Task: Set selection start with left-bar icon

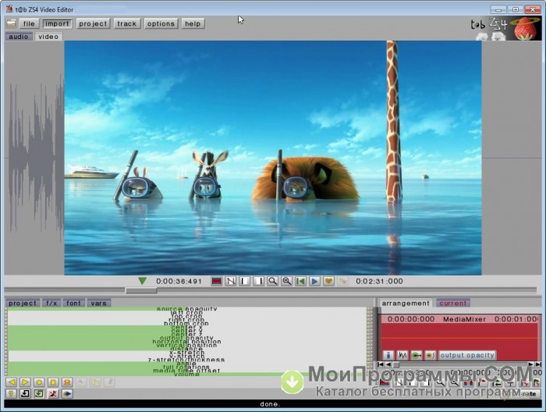Action: point(244,281)
